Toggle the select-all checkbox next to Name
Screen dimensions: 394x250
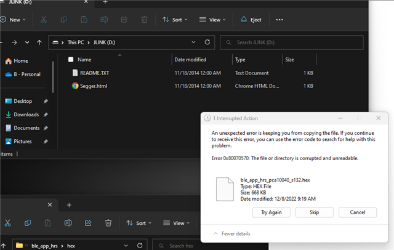pyautogui.click(x=71, y=60)
